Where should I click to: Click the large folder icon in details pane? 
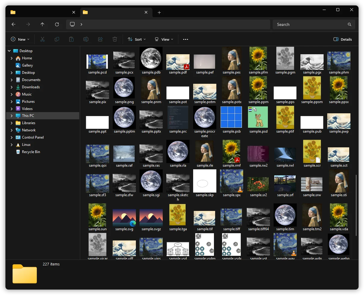(25, 274)
